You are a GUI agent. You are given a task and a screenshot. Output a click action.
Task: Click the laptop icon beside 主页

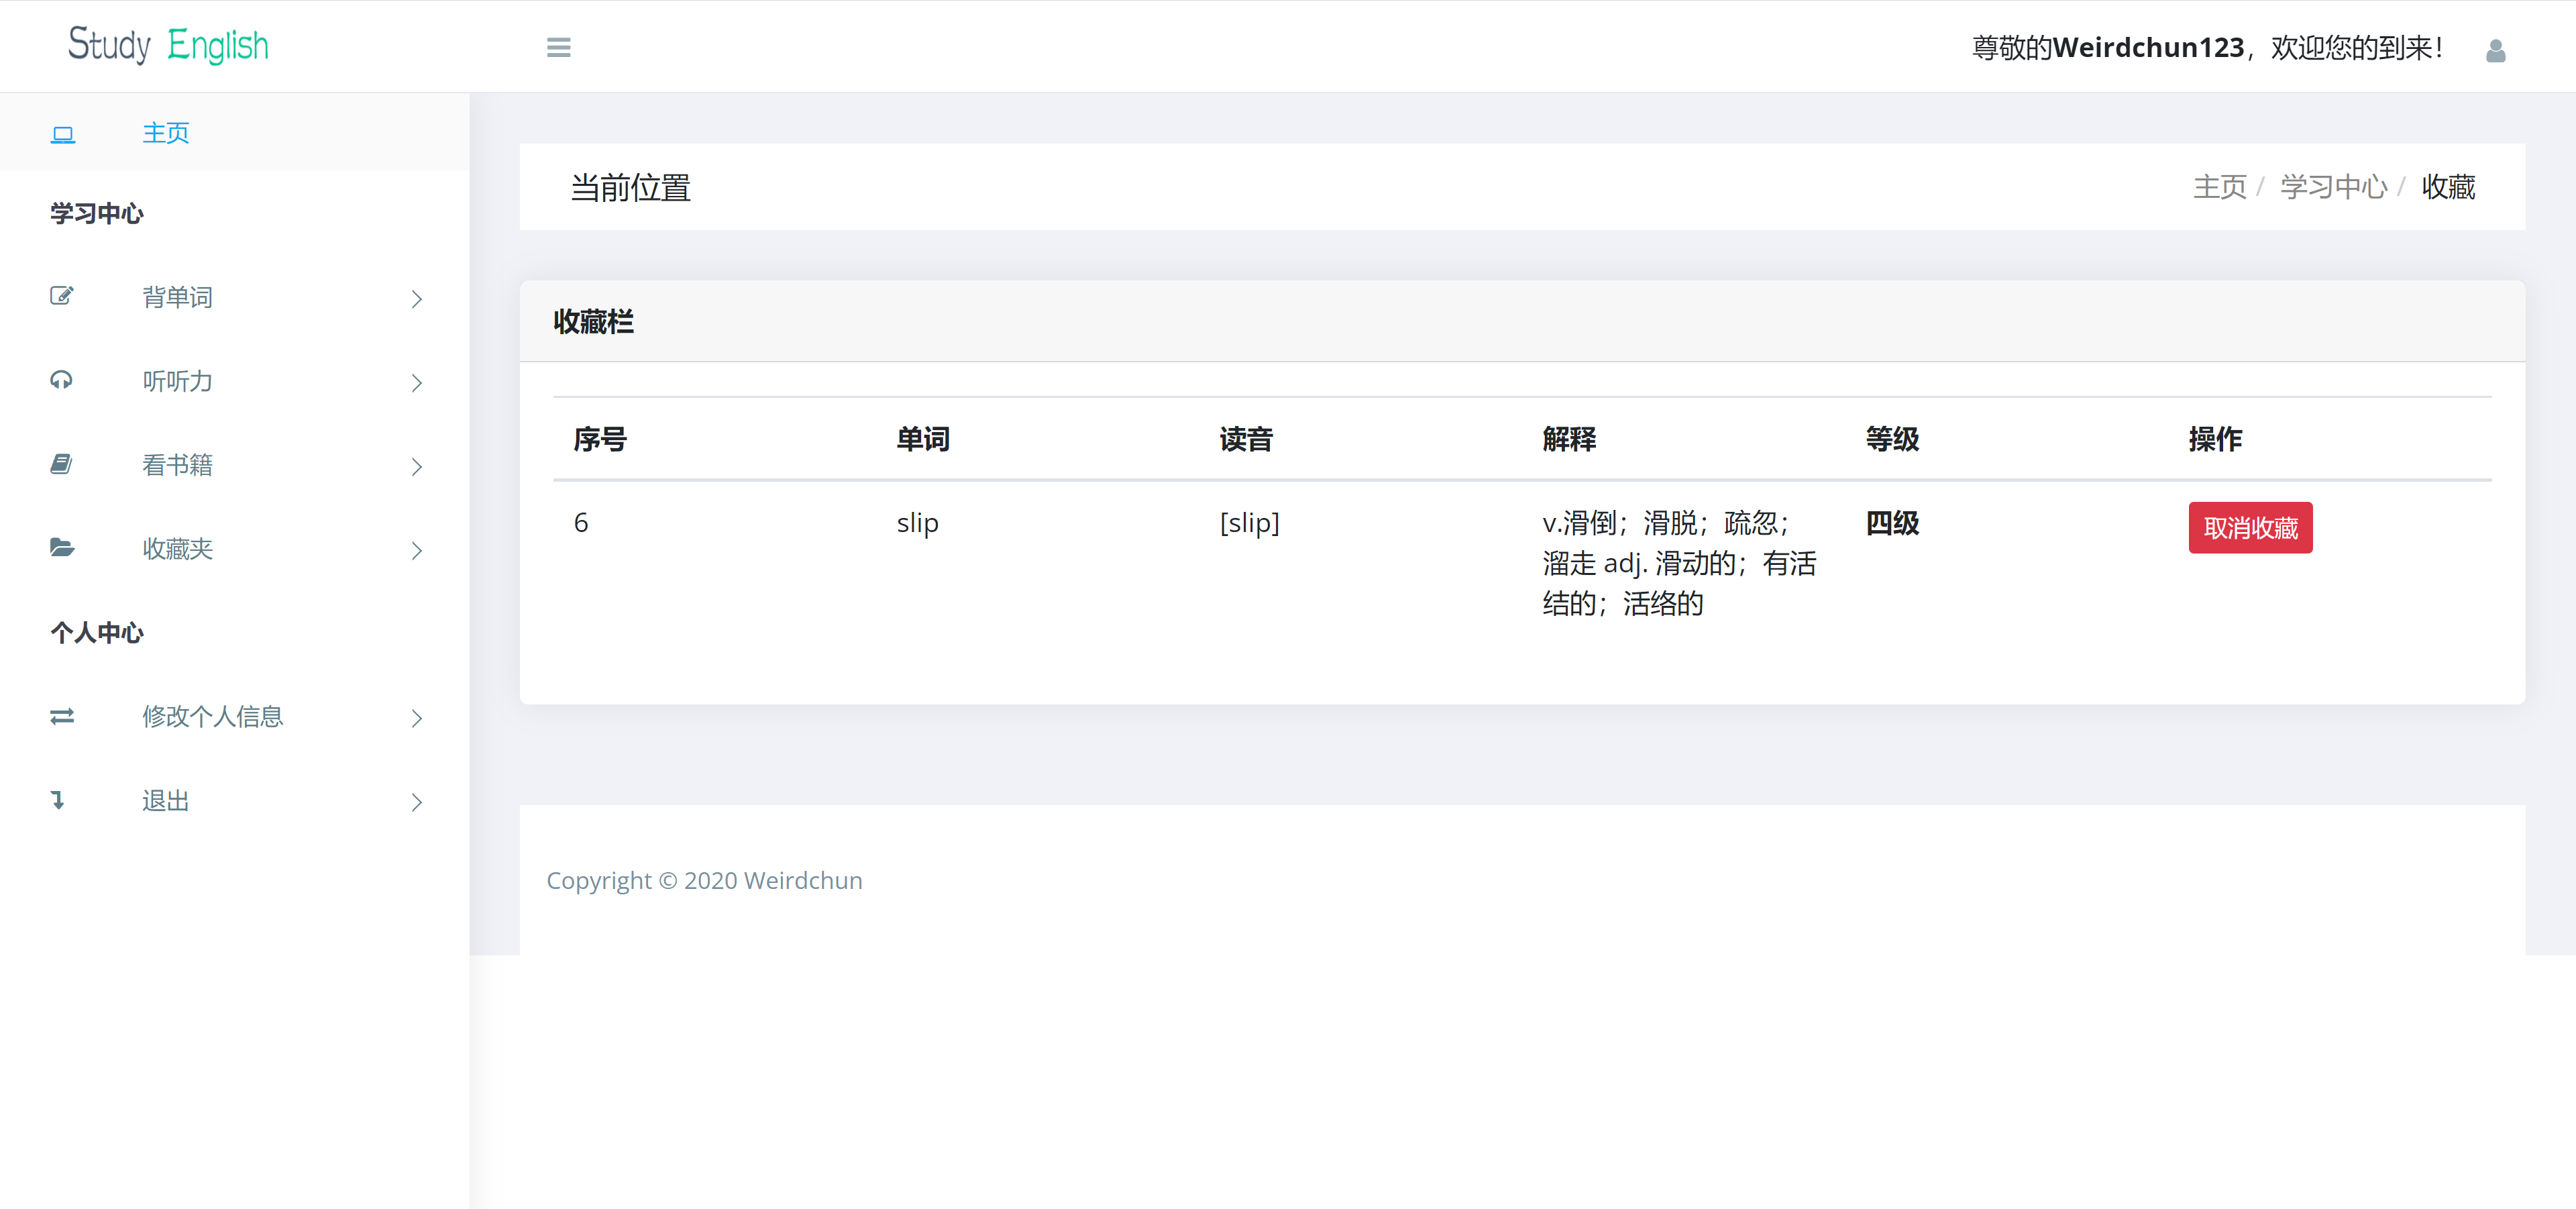(63, 134)
